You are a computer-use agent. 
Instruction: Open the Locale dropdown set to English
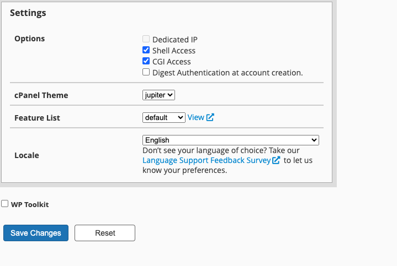pyautogui.click(x=230, y=140)
